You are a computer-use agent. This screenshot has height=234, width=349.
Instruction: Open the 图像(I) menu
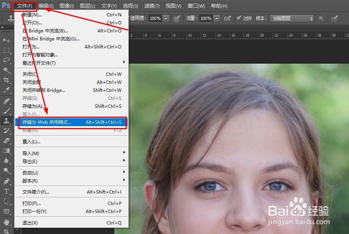tap(67, 6)
